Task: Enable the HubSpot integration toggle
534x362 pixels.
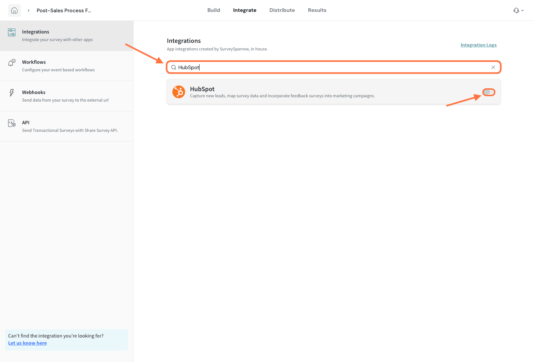Action: pyautogui.click(x=489, y=93)
